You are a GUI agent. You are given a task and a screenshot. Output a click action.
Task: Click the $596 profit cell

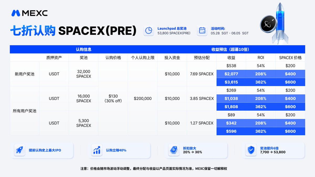231,131
